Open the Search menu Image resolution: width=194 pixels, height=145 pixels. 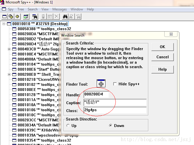coord(33,9)
